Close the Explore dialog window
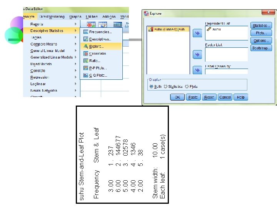The width and height of the screenshot is (277, 208). 268,12
